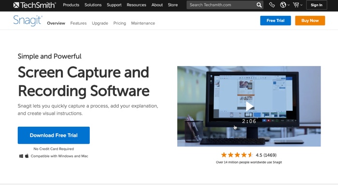Click the Download Free Trial button

pos(54,135)
